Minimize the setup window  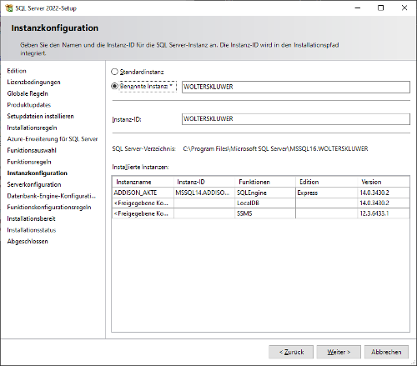[358, 8]
